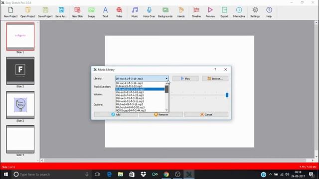This screenshot has width=319, height=179.
Task: Open the Music tool in the toolbar
Action: point(135,12)
